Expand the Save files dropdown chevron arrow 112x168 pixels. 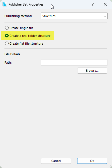point(105,16)
